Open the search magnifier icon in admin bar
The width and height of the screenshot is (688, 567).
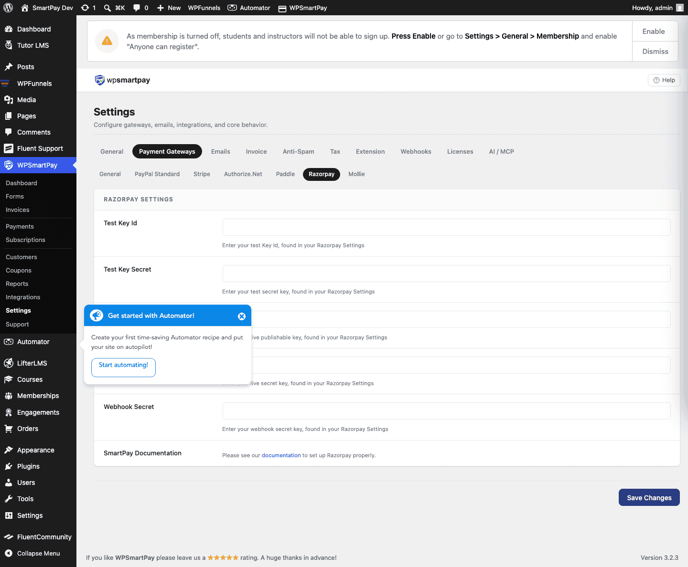click(107, 8)
